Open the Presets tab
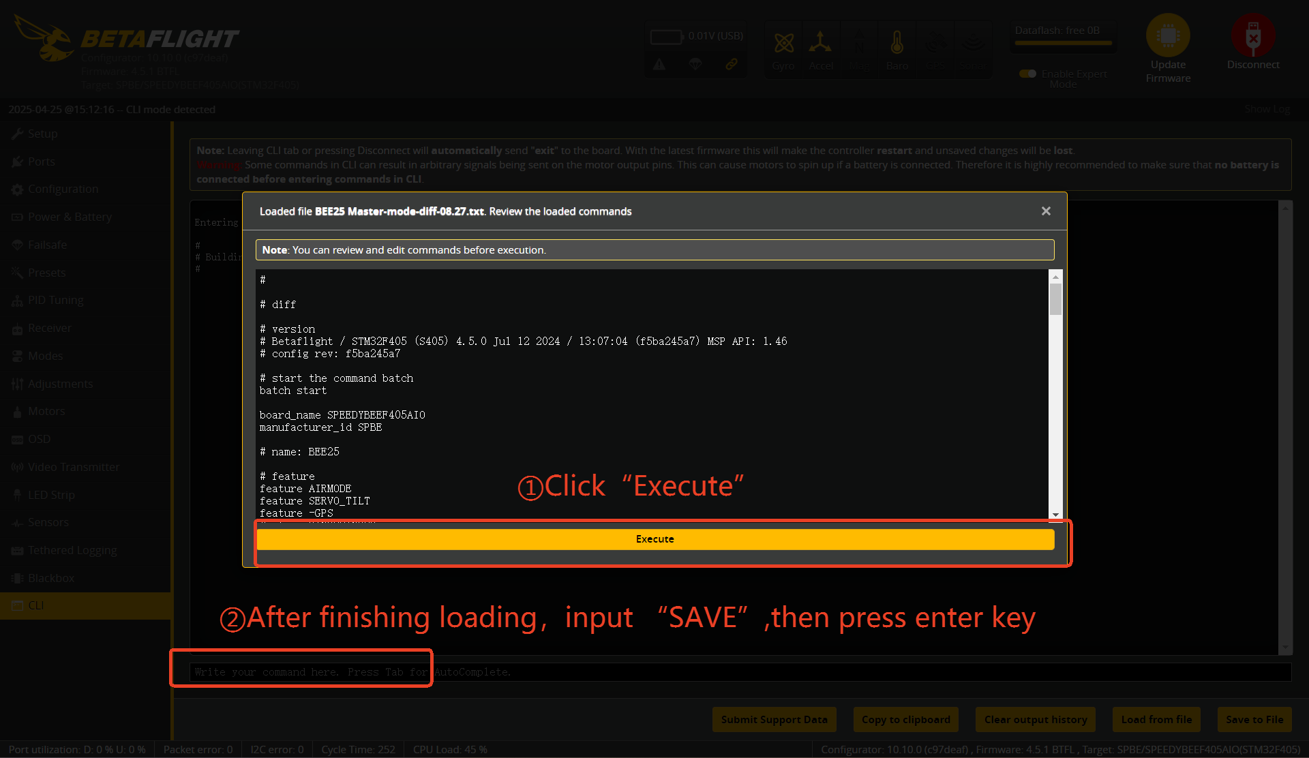 85,273
